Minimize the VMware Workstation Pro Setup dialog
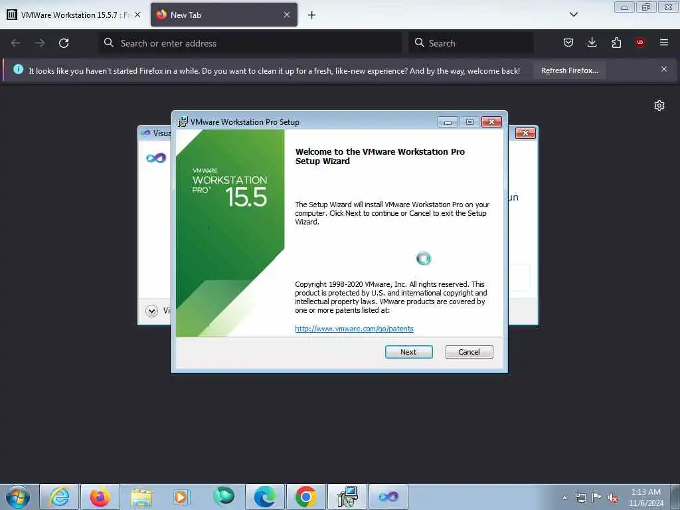This screenshot has height=510, width=680. click(448, 122)
